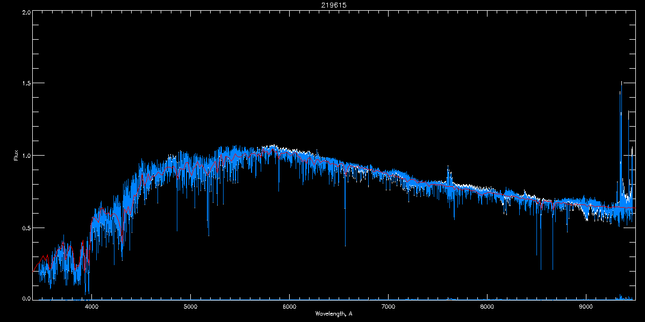Screen dimensions: 645x322
Task: Click the 1.5 flux tick label
Action: pyautogui.click(x=26, y=84)
